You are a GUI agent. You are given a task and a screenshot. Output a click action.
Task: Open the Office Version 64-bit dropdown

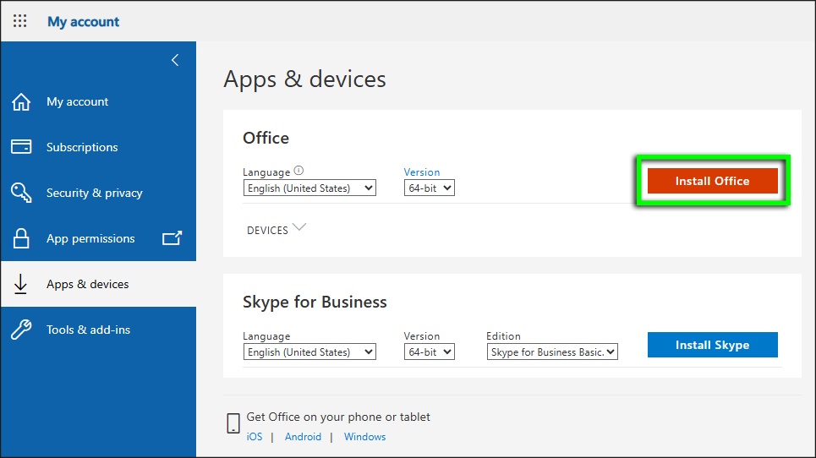[429, 188]
